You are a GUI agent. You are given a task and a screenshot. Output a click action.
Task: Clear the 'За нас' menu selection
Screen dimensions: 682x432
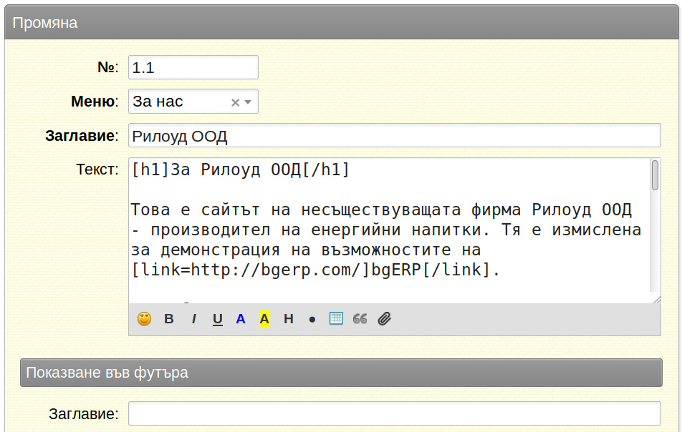pos(235,102)
